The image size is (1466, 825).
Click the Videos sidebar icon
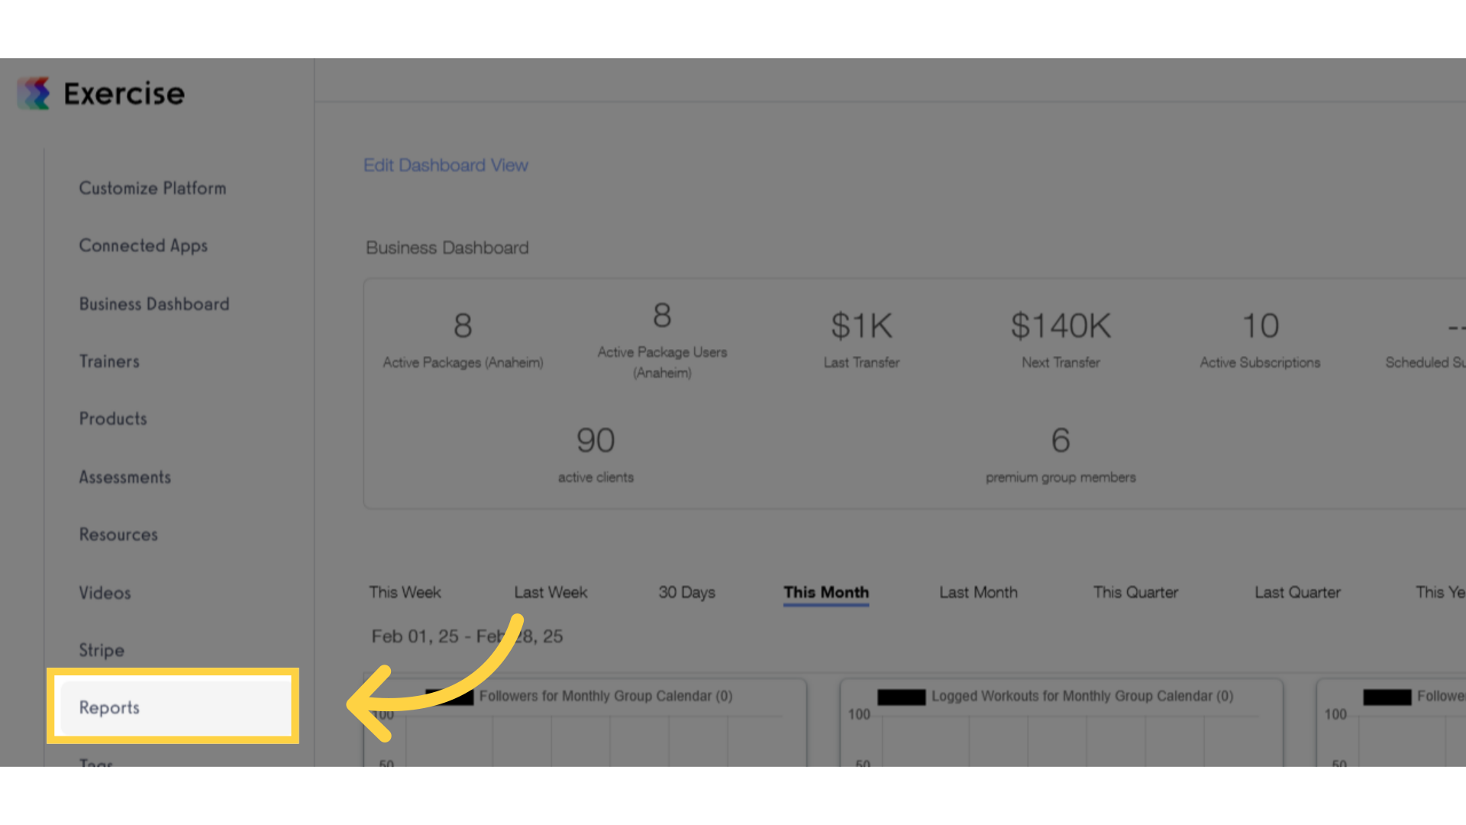[105, 592]
